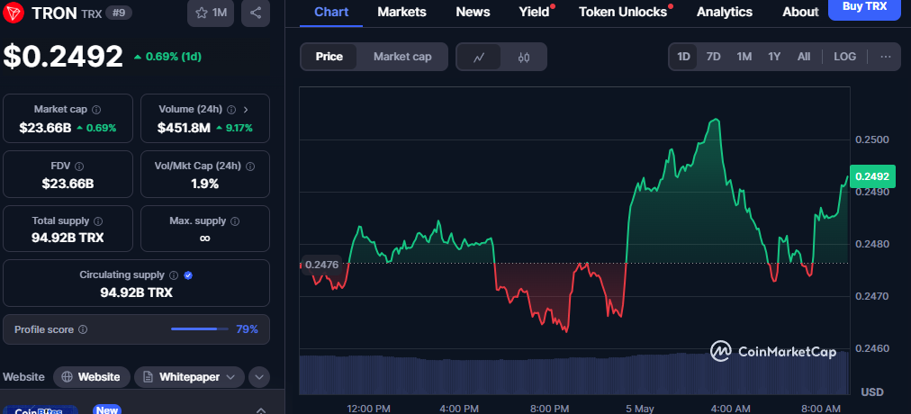The height and width of the screenshot is (414, 911).
Task: Open the News tab
Action: 473,12
